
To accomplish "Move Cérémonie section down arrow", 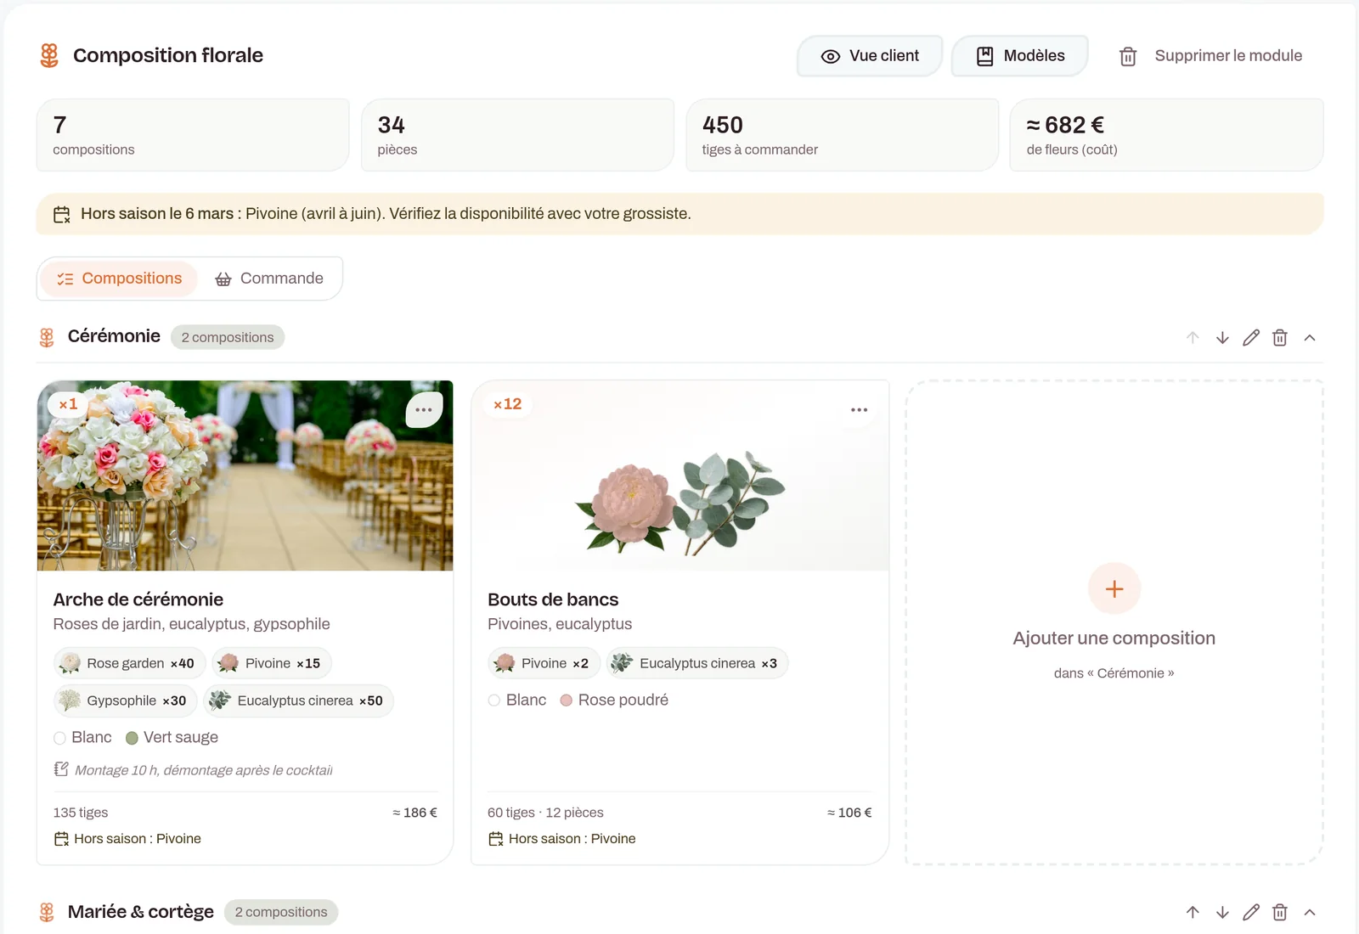I will [1222, 338].
